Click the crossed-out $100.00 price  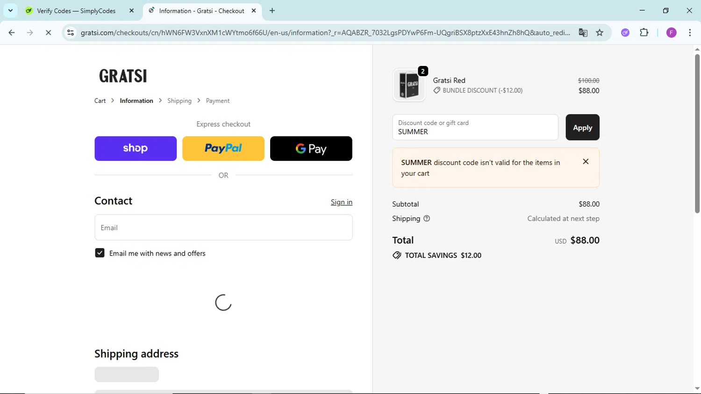click(x=588, y=81)
